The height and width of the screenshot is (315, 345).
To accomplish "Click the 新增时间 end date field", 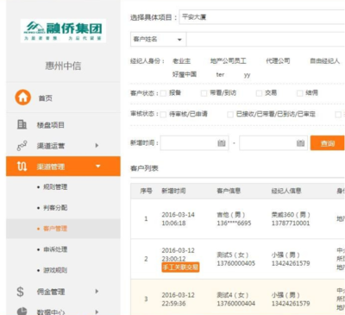I will pos(273,143).
